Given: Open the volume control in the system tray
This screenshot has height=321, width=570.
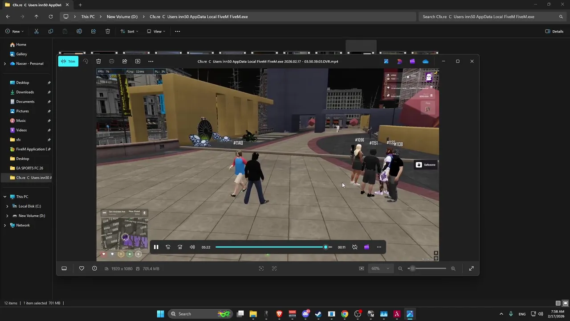Looking at the screenshot, I should (x=540, y=314).
